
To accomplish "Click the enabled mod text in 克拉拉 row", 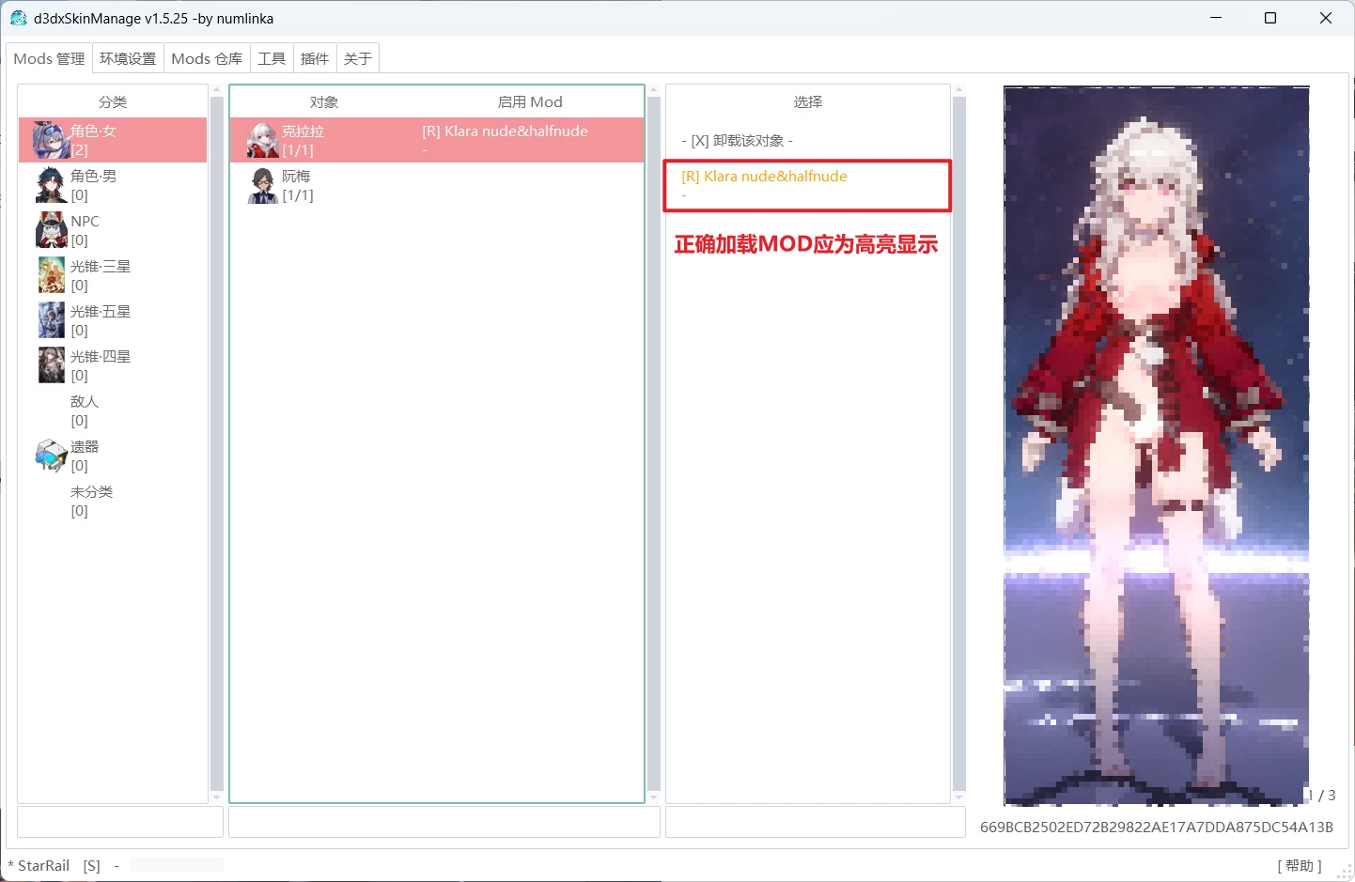I will pyautogui.click(x=505, y=132).
